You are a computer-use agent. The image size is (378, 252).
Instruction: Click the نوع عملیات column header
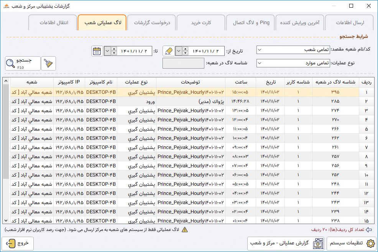pos(136,82)
